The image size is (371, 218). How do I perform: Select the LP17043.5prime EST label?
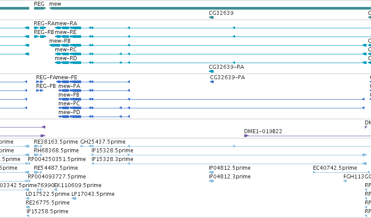point(93,194)
